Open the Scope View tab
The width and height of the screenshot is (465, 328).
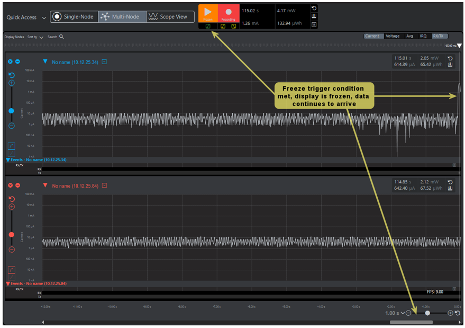(x=169, y=17)
